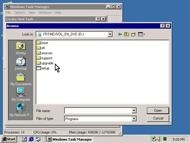Open the View menu icon in Browse
The width and height of the screenshot is (190, 143).
(141, 35)
